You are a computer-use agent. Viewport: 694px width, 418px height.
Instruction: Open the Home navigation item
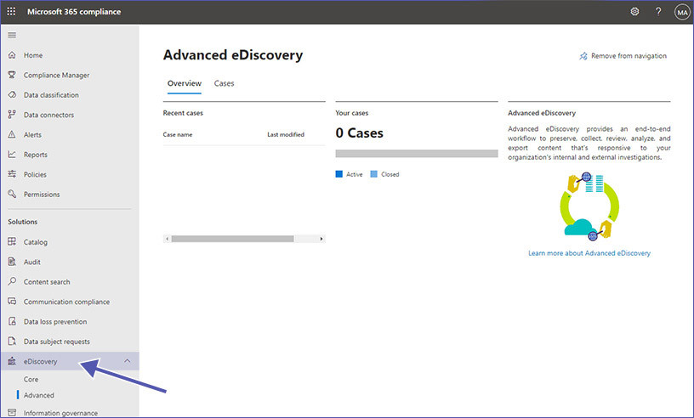(x=33, y=55)
